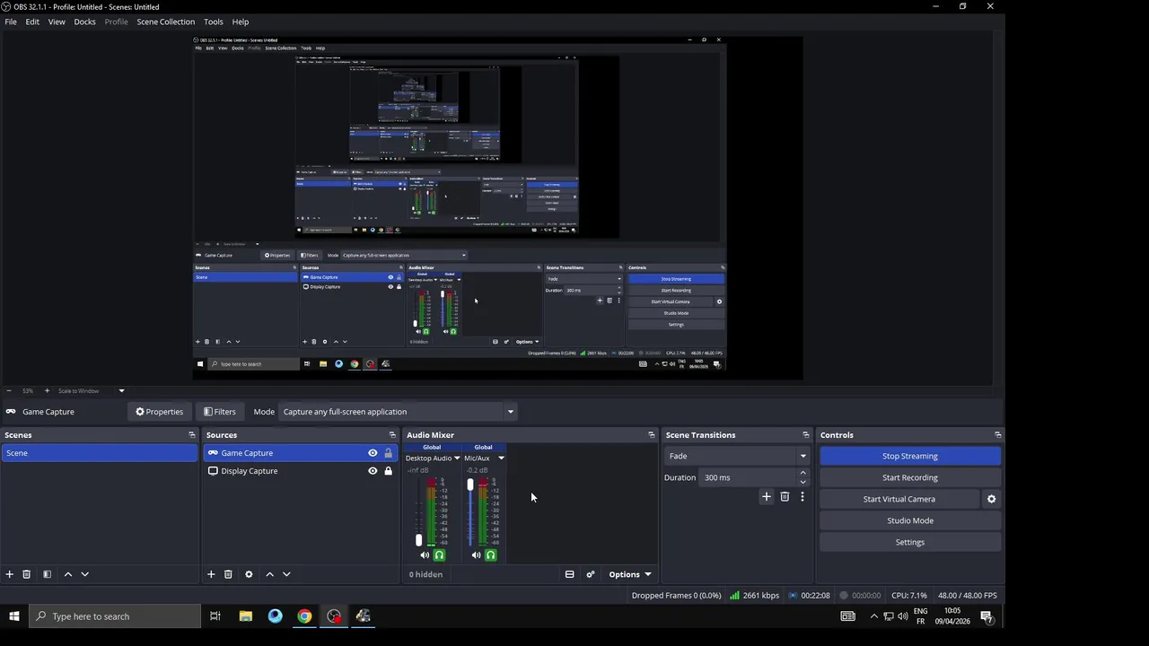Move scene up arrow in Scenes panel
Viewport: 1149px width, 646px height.
(67, 574)
